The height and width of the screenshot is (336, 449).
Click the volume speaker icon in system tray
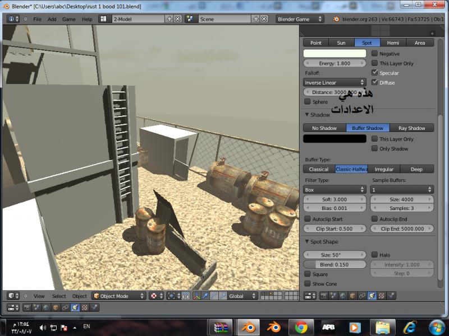pyautogui.click(x=43, y=328)
